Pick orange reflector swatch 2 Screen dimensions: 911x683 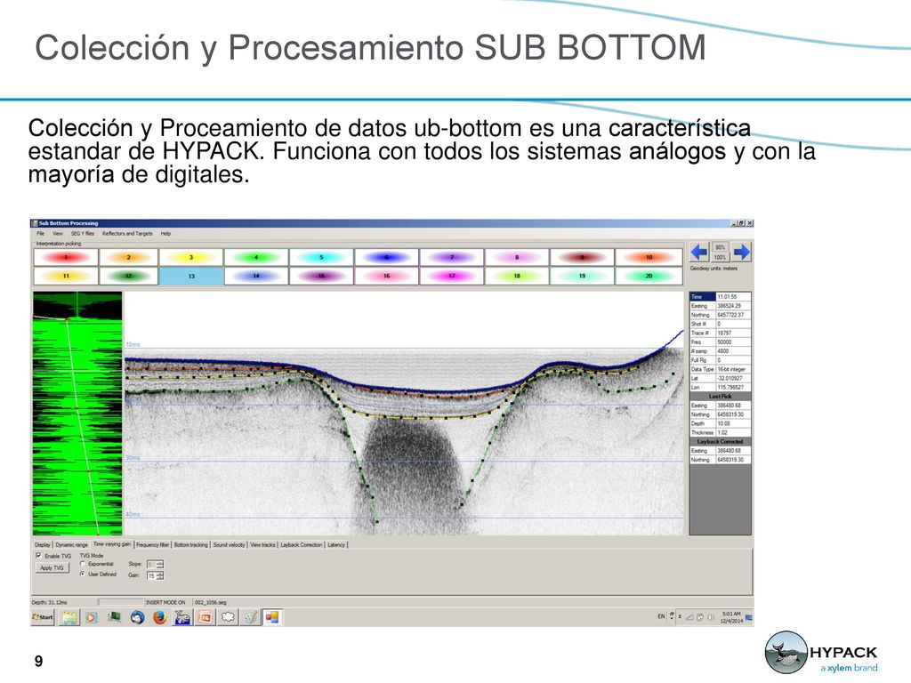coord(128,257)
